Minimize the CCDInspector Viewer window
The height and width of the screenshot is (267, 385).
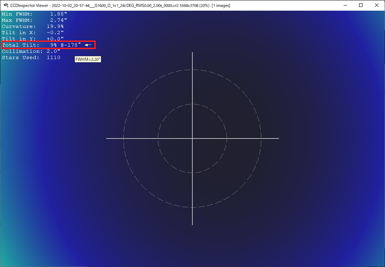coord(345,5)
